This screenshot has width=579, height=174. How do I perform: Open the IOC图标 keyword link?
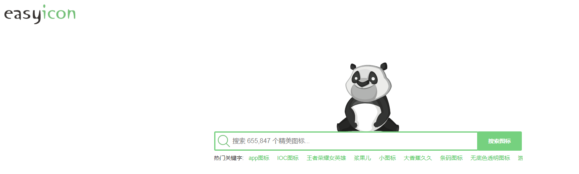click(288, 158)
